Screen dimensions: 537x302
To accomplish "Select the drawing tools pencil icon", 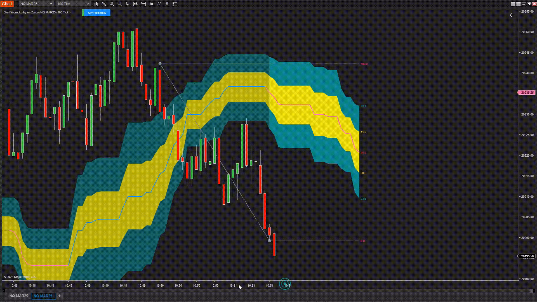I will [x=104, y=4].
